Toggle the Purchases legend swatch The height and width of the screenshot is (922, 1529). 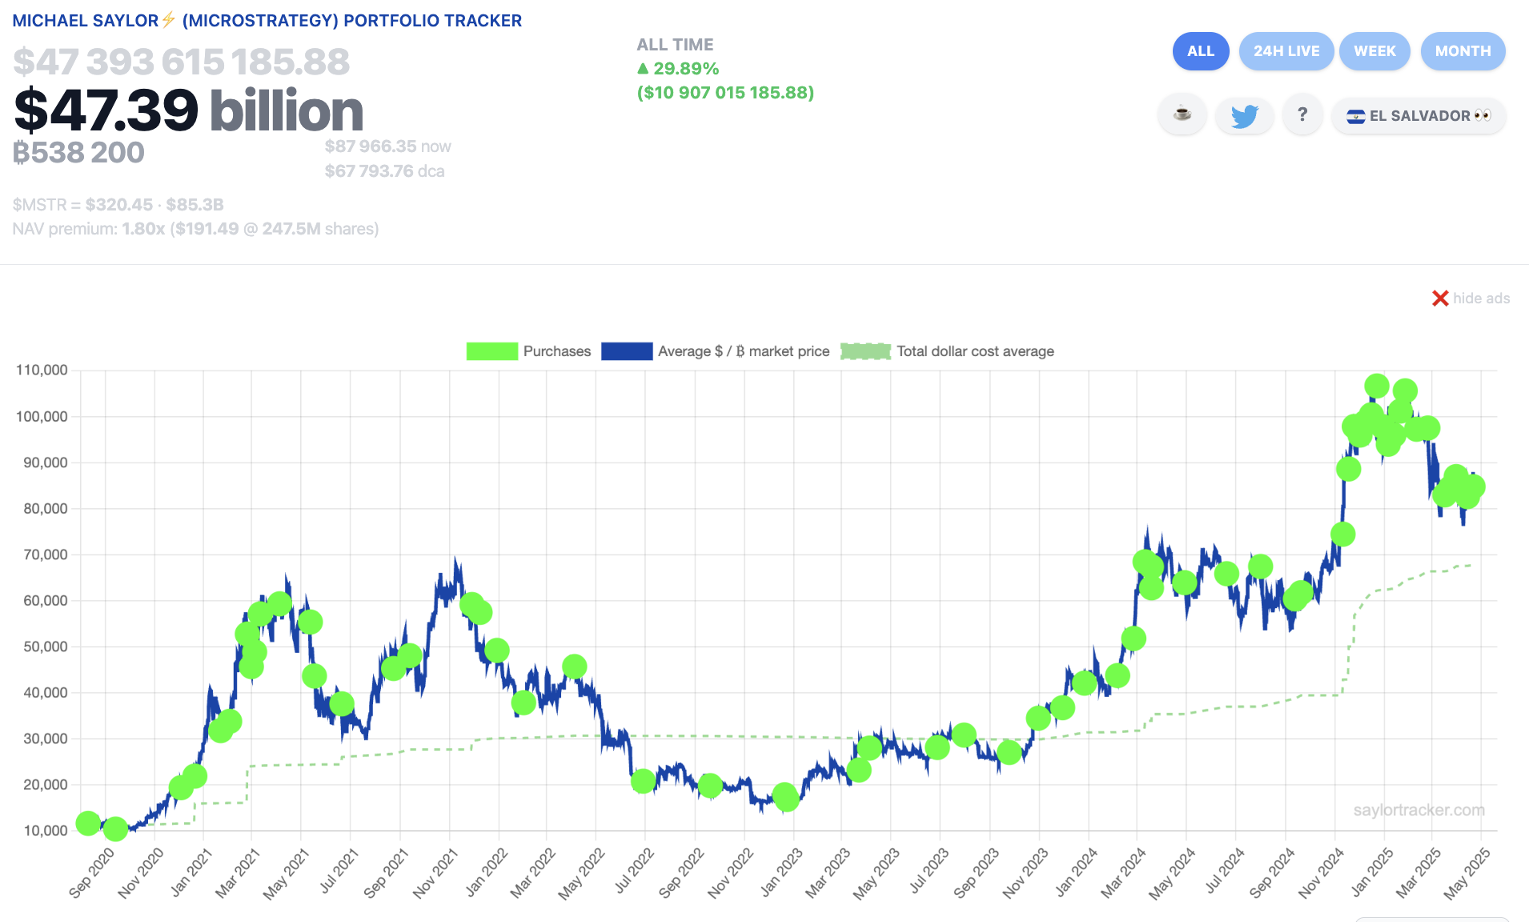point(492,351)
